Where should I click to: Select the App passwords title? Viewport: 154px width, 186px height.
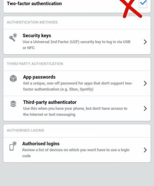(x=39, y=77)
